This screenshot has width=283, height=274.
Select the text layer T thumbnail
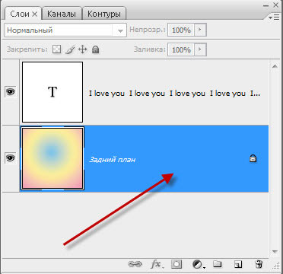pyautogui.click(x=52, y=92)
